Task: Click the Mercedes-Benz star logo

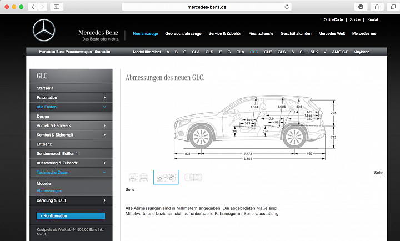Action: point(44,30)
